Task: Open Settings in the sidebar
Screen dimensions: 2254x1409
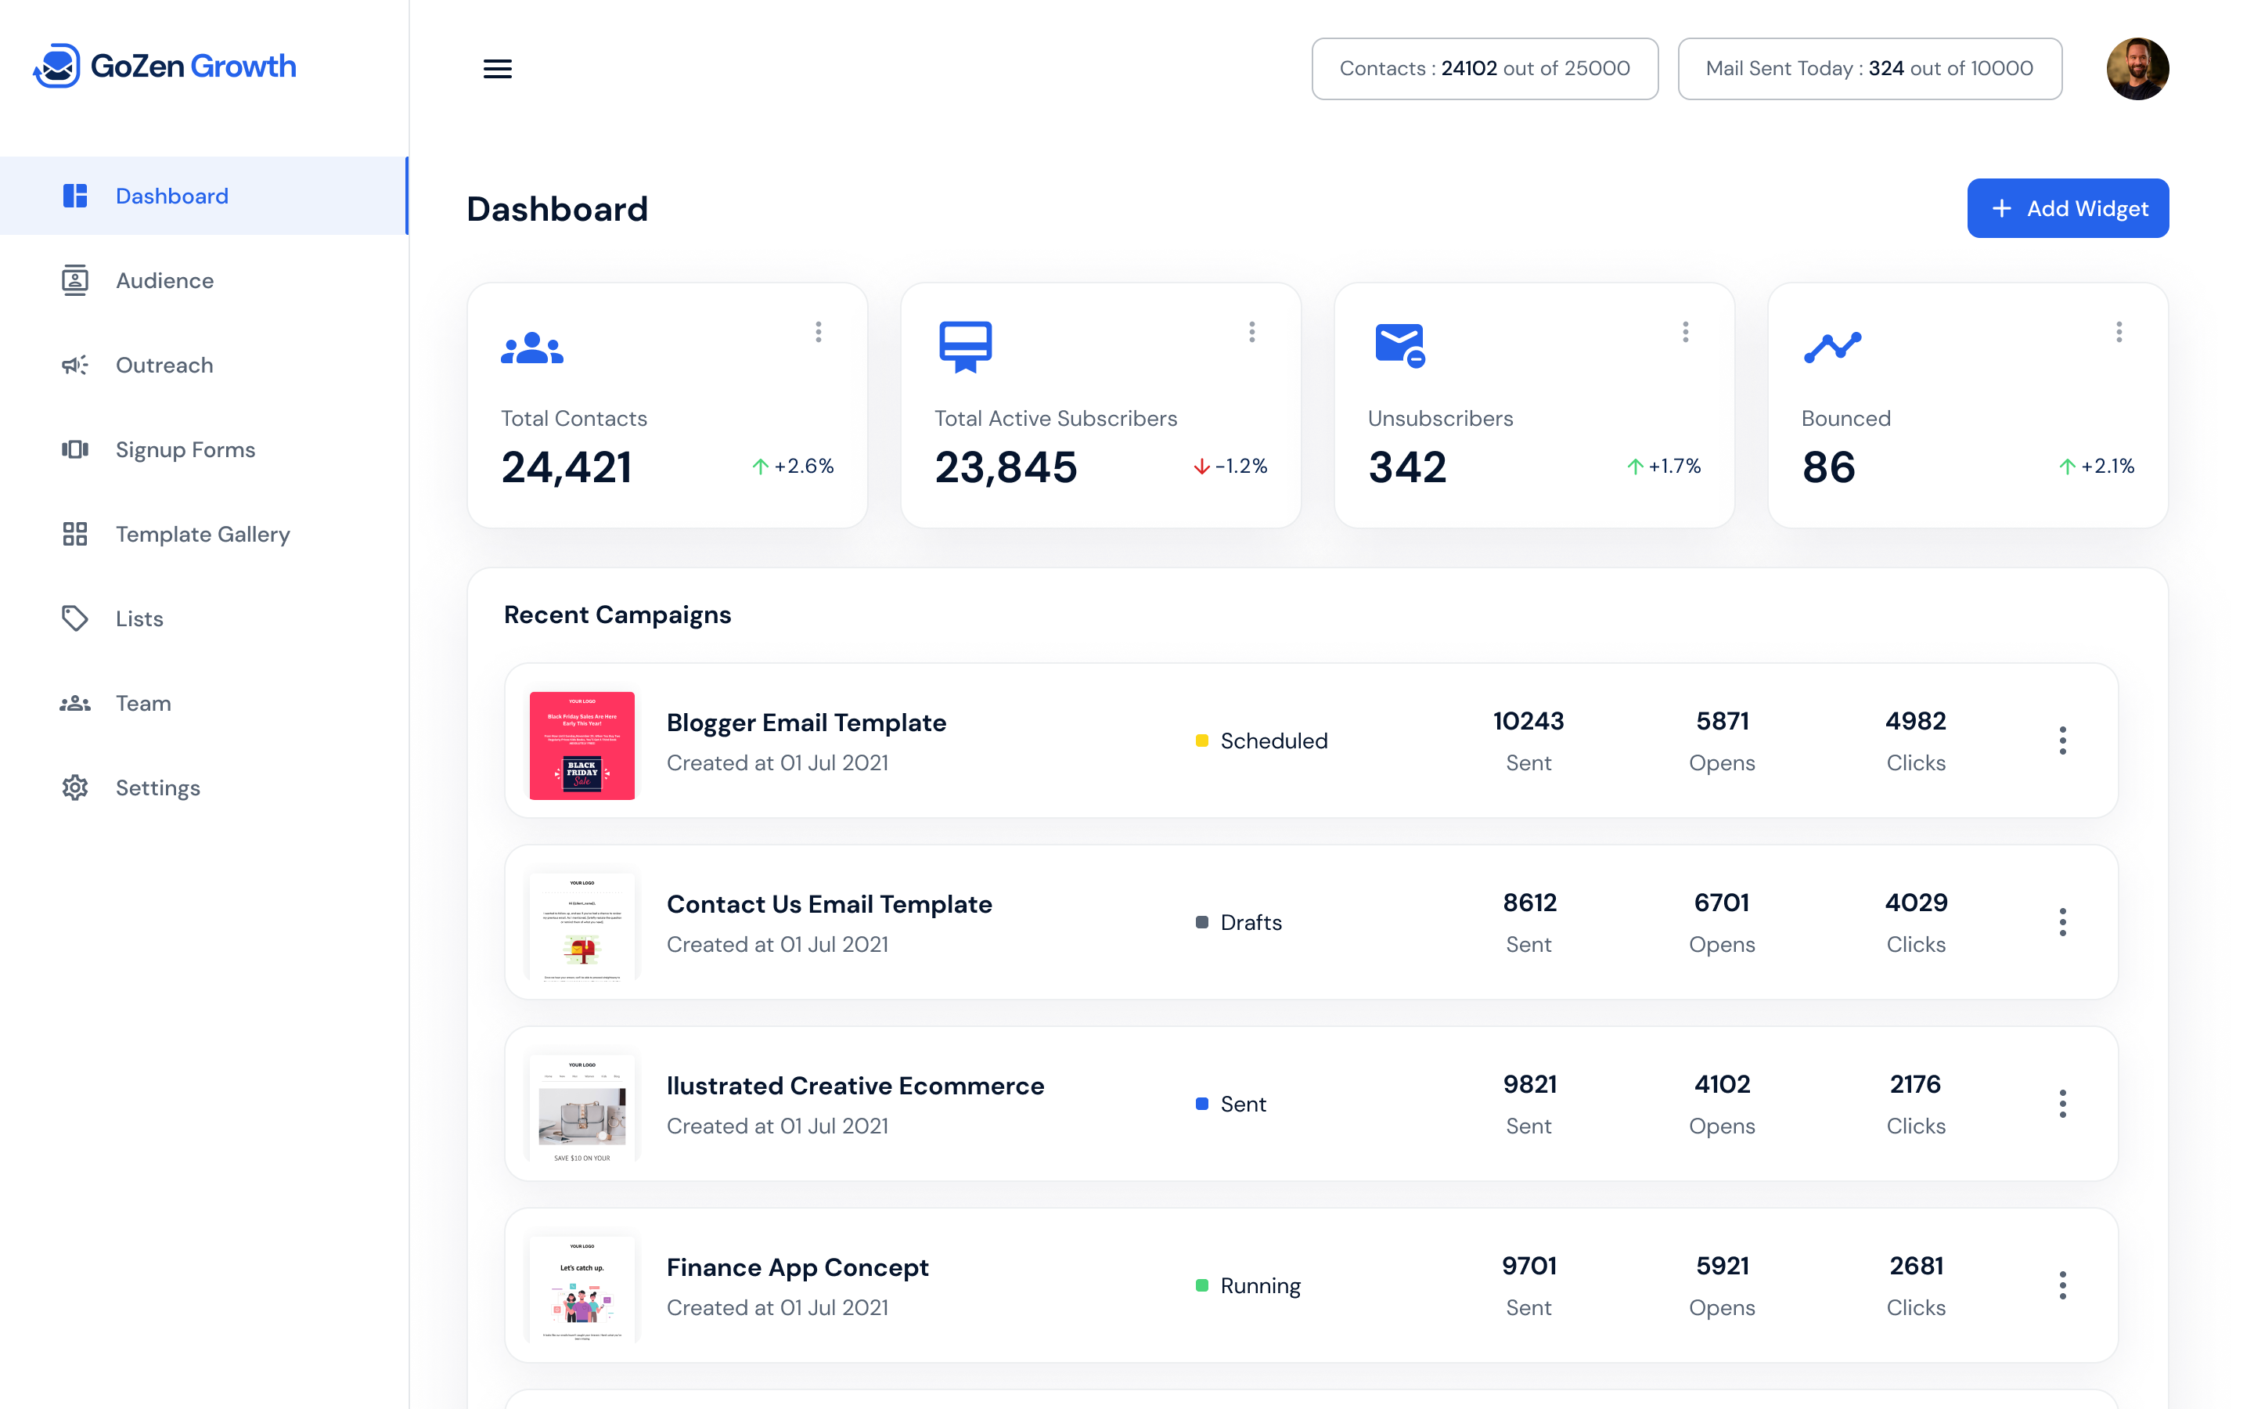Action: [204, 788]
